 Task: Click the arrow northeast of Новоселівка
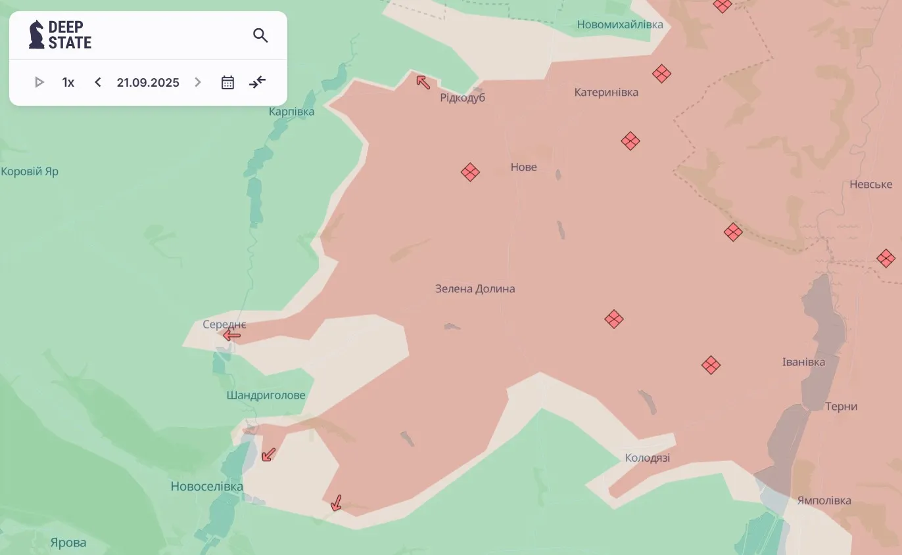269,455
